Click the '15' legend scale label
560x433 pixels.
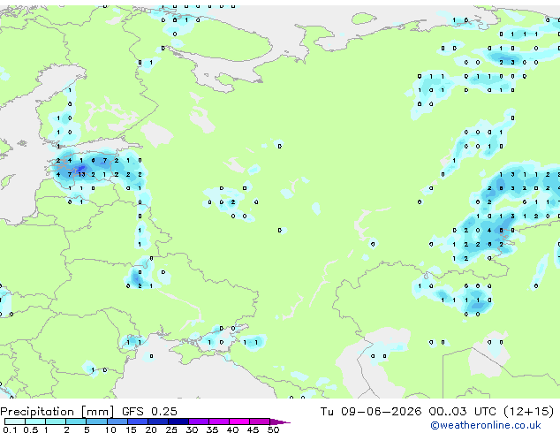pos(131,429)
